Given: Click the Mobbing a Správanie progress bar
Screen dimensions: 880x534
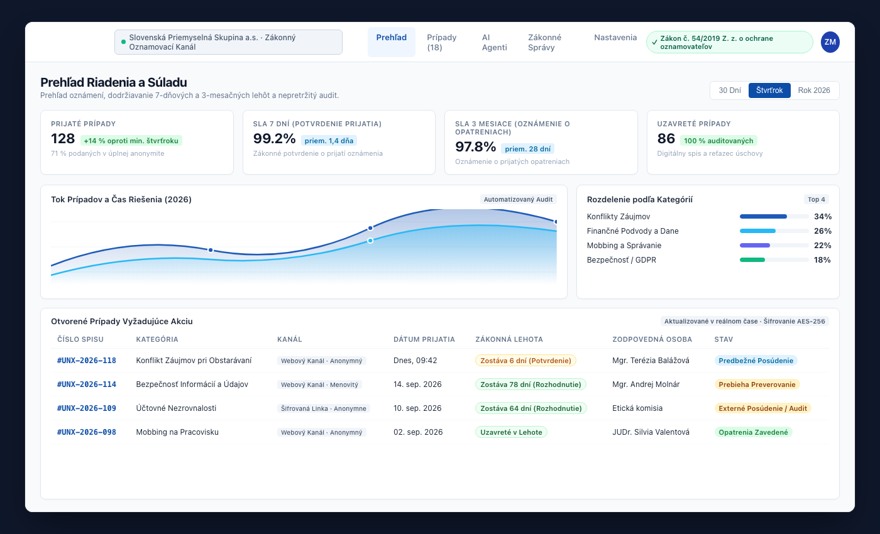Looking at the screenshot, I should pyautogui.click(x=774, y=246).
